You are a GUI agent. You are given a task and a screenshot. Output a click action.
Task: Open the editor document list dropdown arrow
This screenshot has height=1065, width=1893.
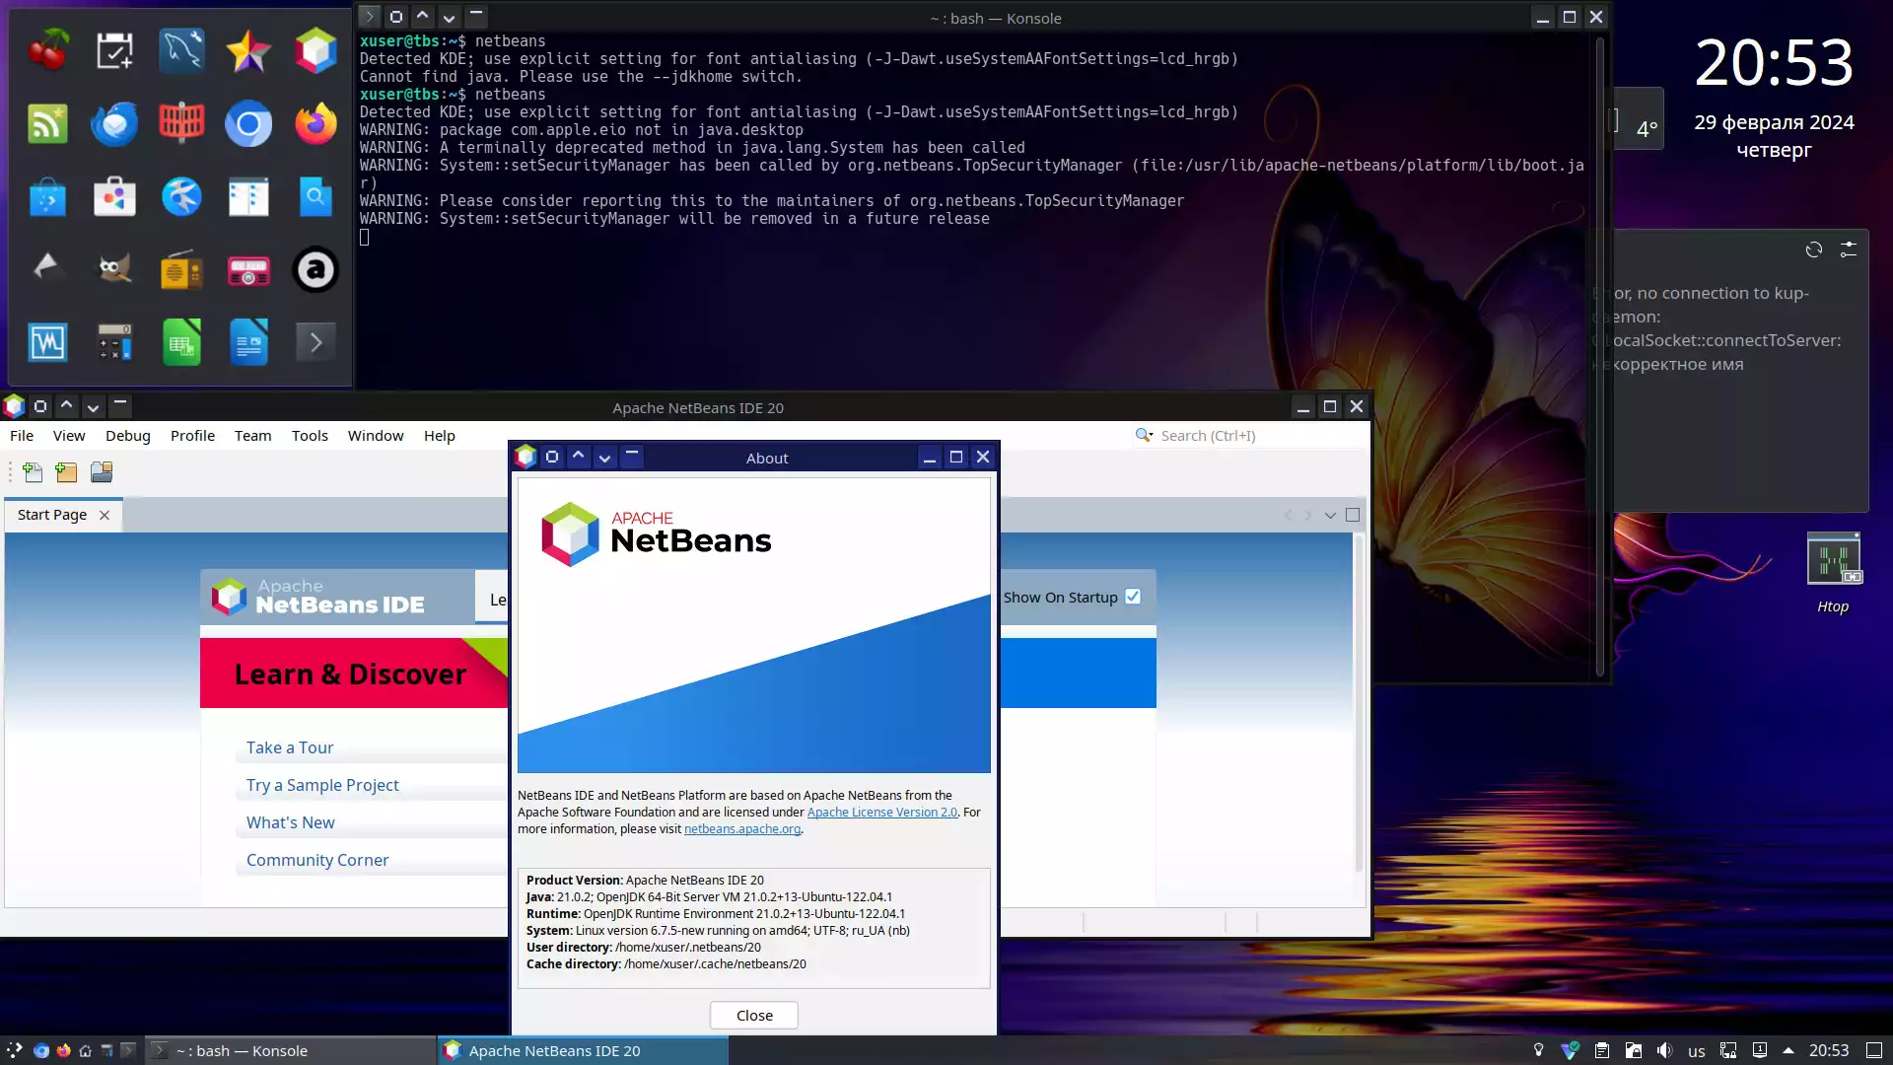tap(1330, 515)
